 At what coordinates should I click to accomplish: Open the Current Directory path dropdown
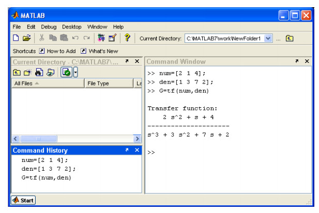(268, 38)
